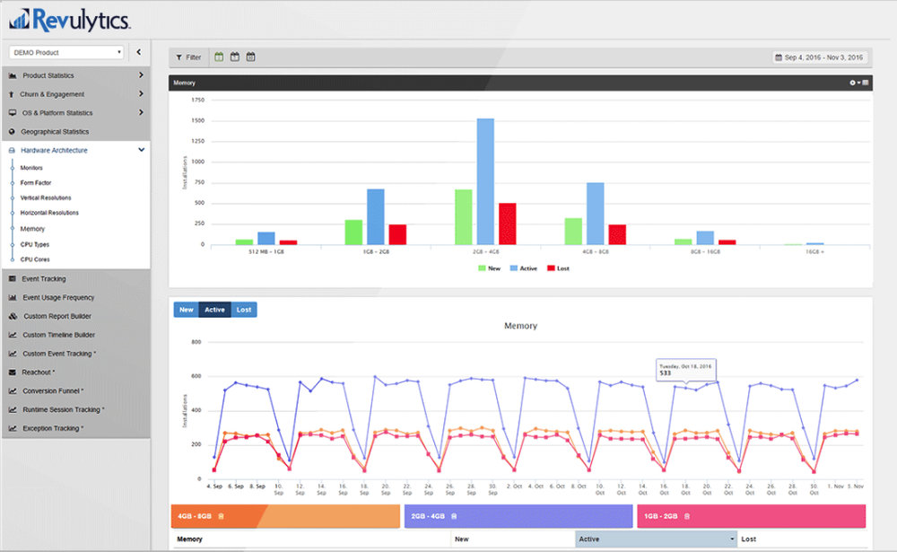897x552 pixels.
Task: Remove the 2GB - 4GB series
Action: tap(455, 515)
